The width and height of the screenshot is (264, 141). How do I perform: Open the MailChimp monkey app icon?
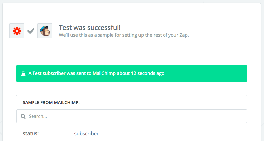pyautogui.click(x=45, y=31)
